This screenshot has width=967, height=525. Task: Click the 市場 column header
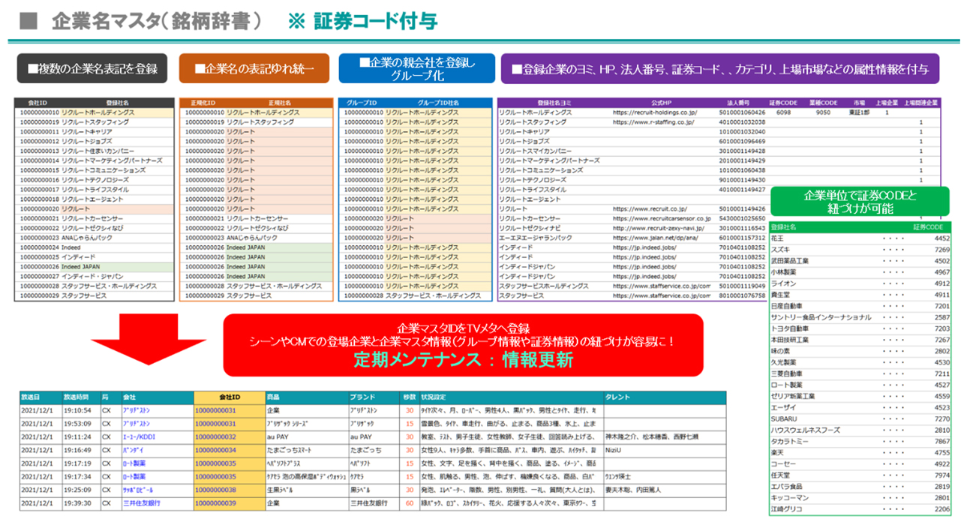coord(859,103)
